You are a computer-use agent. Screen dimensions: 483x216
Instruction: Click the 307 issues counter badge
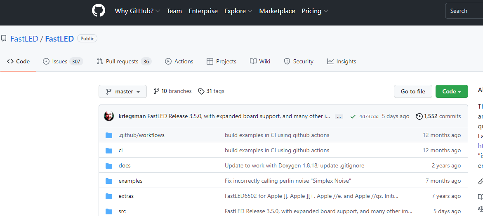(76, 61)
